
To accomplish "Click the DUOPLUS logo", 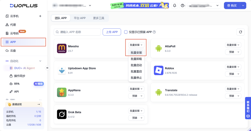I will tap(24, 5).
